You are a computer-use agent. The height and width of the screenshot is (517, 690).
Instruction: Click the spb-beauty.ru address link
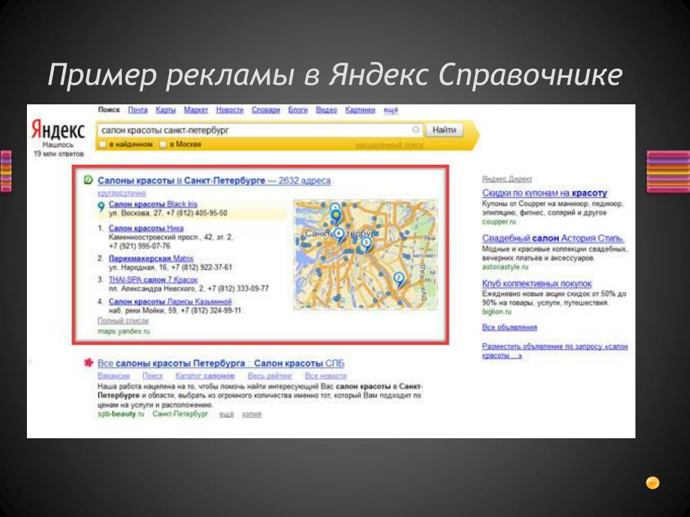click(121, 414)
